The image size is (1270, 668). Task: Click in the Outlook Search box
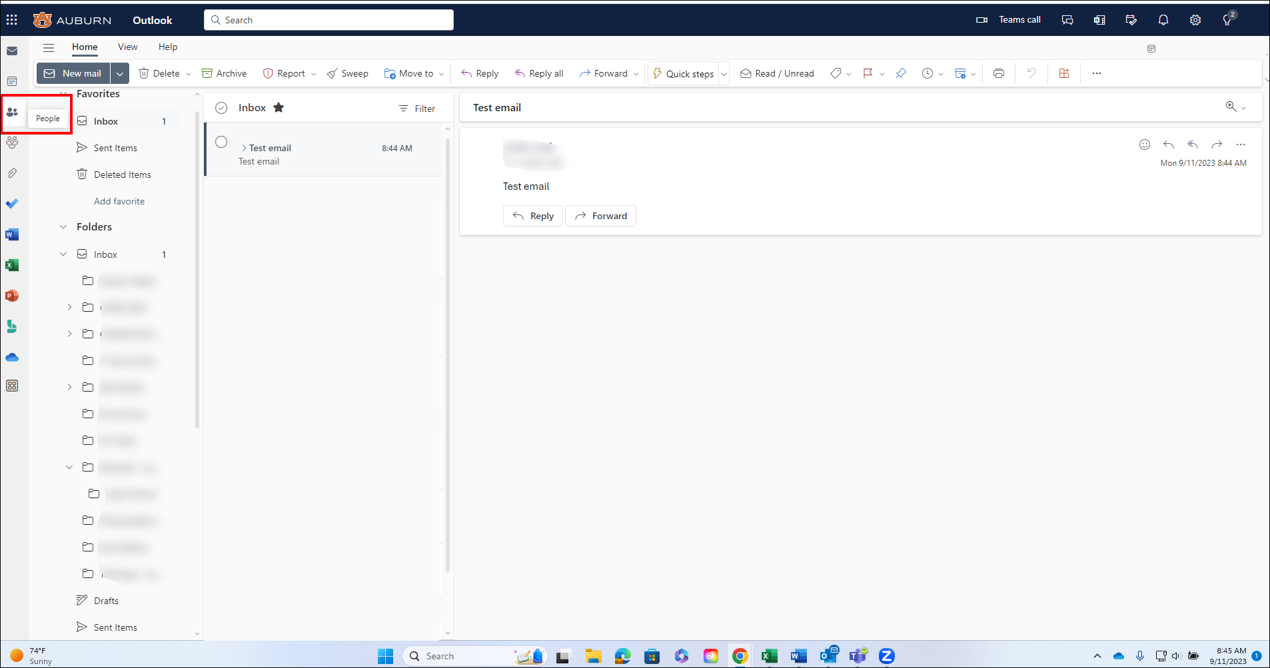click(328, 20)
